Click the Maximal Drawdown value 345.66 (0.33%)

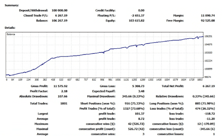[133, 96]
